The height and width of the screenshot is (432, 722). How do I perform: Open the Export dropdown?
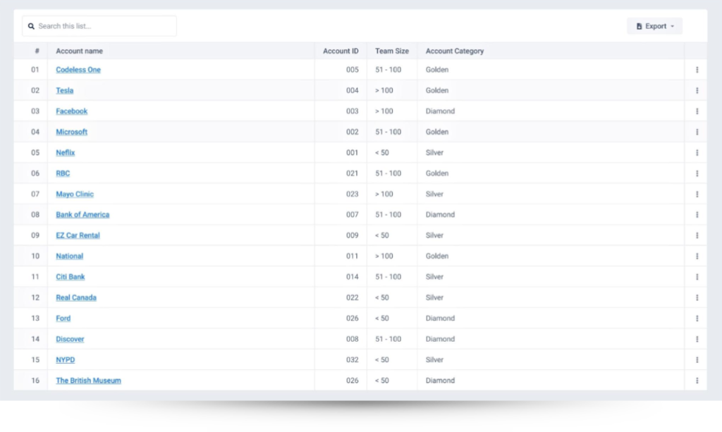(x=654, y=26)
